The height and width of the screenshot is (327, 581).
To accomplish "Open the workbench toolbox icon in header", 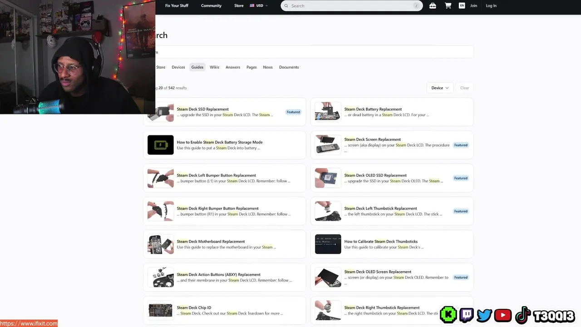I will coord(433,6).
